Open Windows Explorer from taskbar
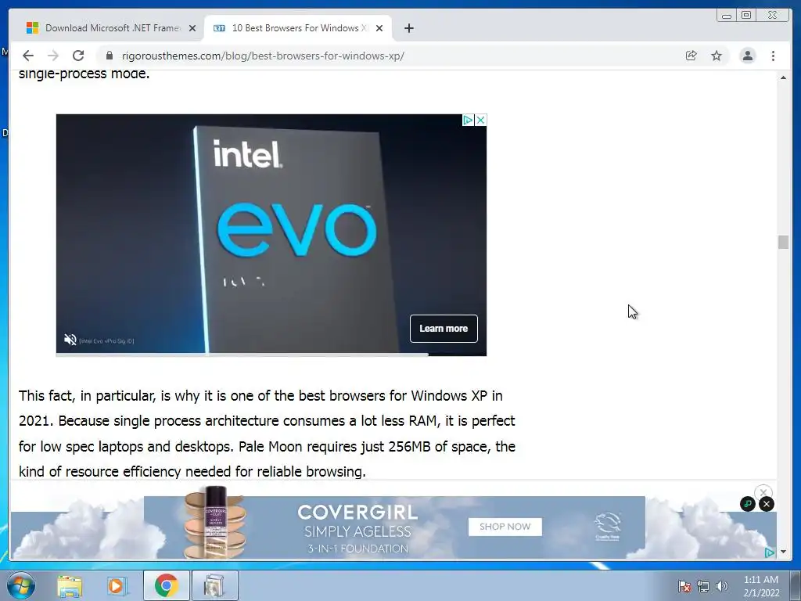The width and height of the screenshot is (801, 601). click(x=70, y=586)
